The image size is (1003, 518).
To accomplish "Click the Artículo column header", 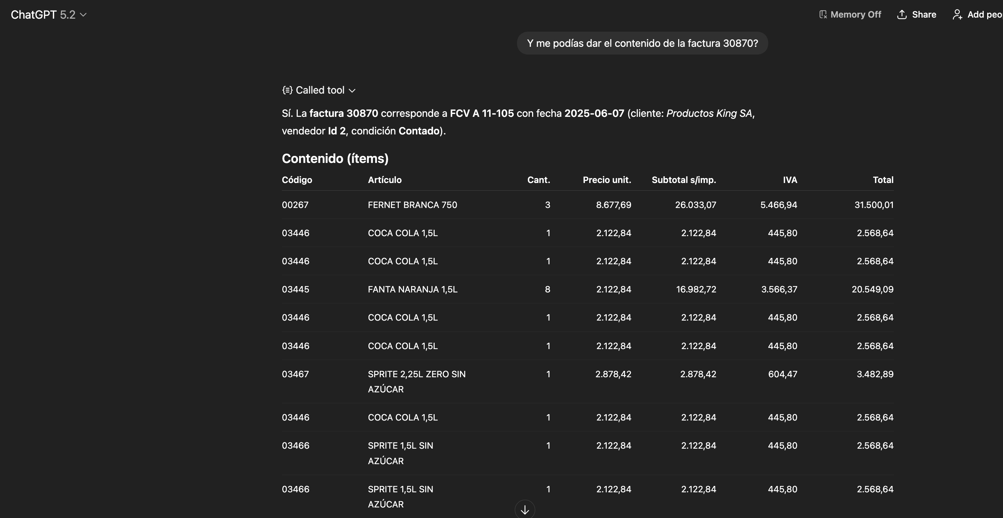I will [x=384, y=180].
